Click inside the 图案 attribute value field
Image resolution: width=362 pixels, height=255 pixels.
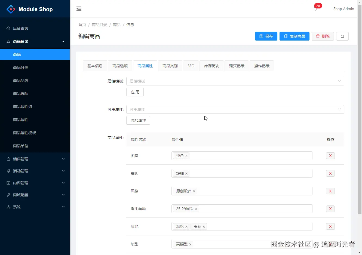pos(242,156)
